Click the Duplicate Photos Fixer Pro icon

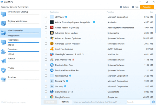pyautogui.click(x=52, y=70)
